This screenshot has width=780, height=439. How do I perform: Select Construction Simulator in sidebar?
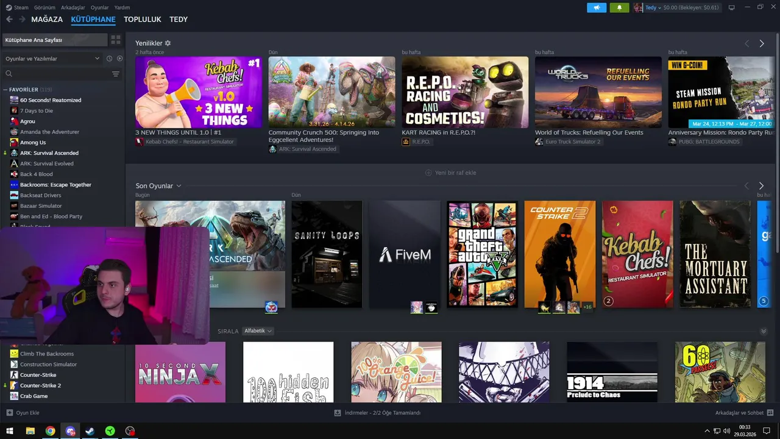click(48, 365)
